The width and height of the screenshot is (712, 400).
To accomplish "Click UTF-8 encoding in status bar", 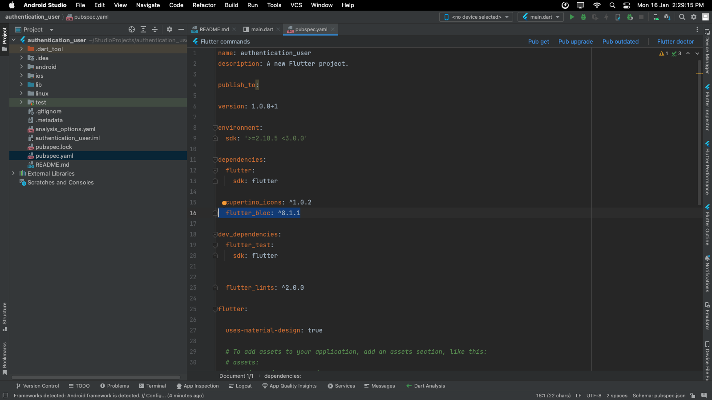I will 594,396.
